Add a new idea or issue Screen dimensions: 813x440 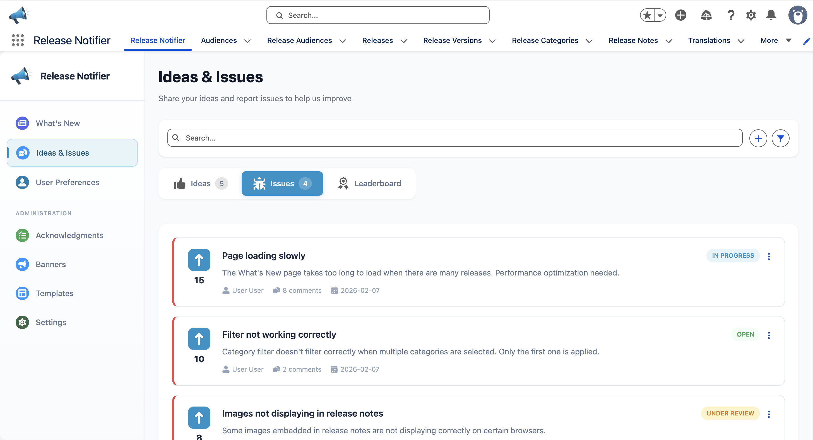pyautogui.click(x=758, y=138)
